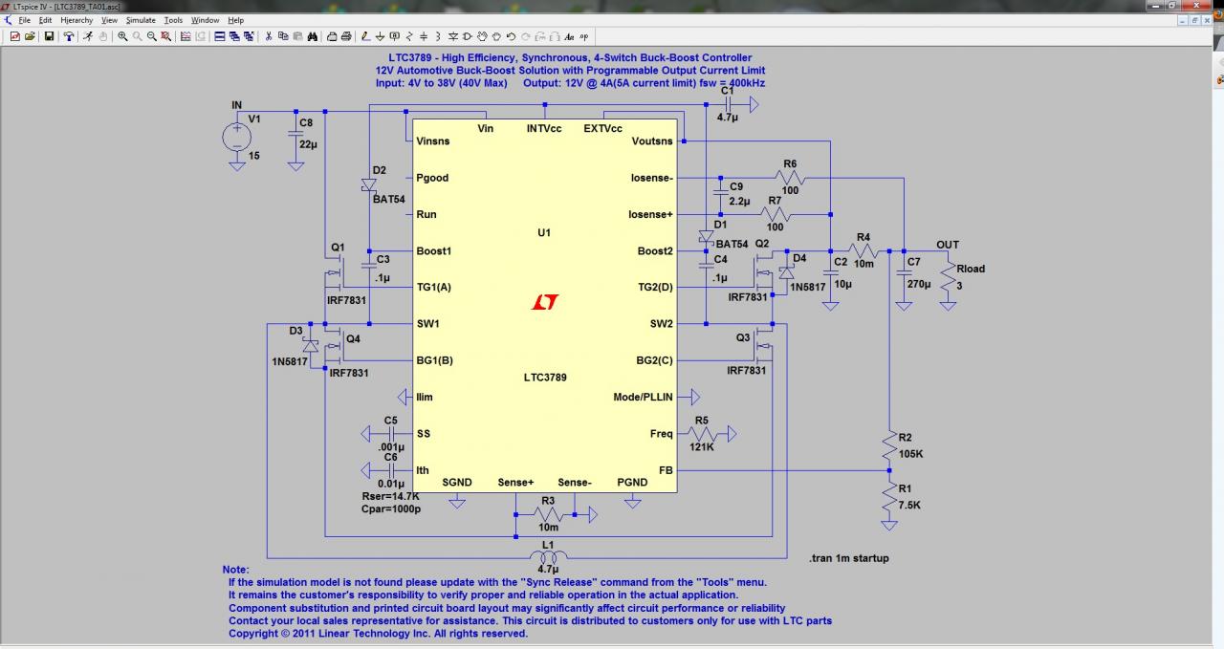Click the Print printer icon
Screen dimensions: 1224x649
[x=346, y=36]
